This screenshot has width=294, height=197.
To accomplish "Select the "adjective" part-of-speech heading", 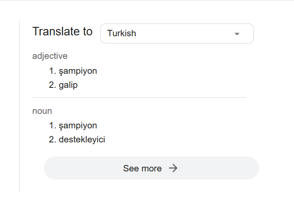I will tap(50, 56).
